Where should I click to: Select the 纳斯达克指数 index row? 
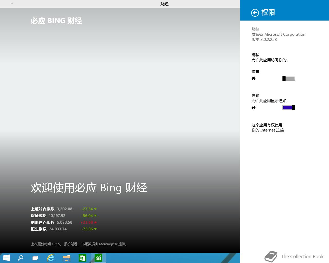coord(64,222)
